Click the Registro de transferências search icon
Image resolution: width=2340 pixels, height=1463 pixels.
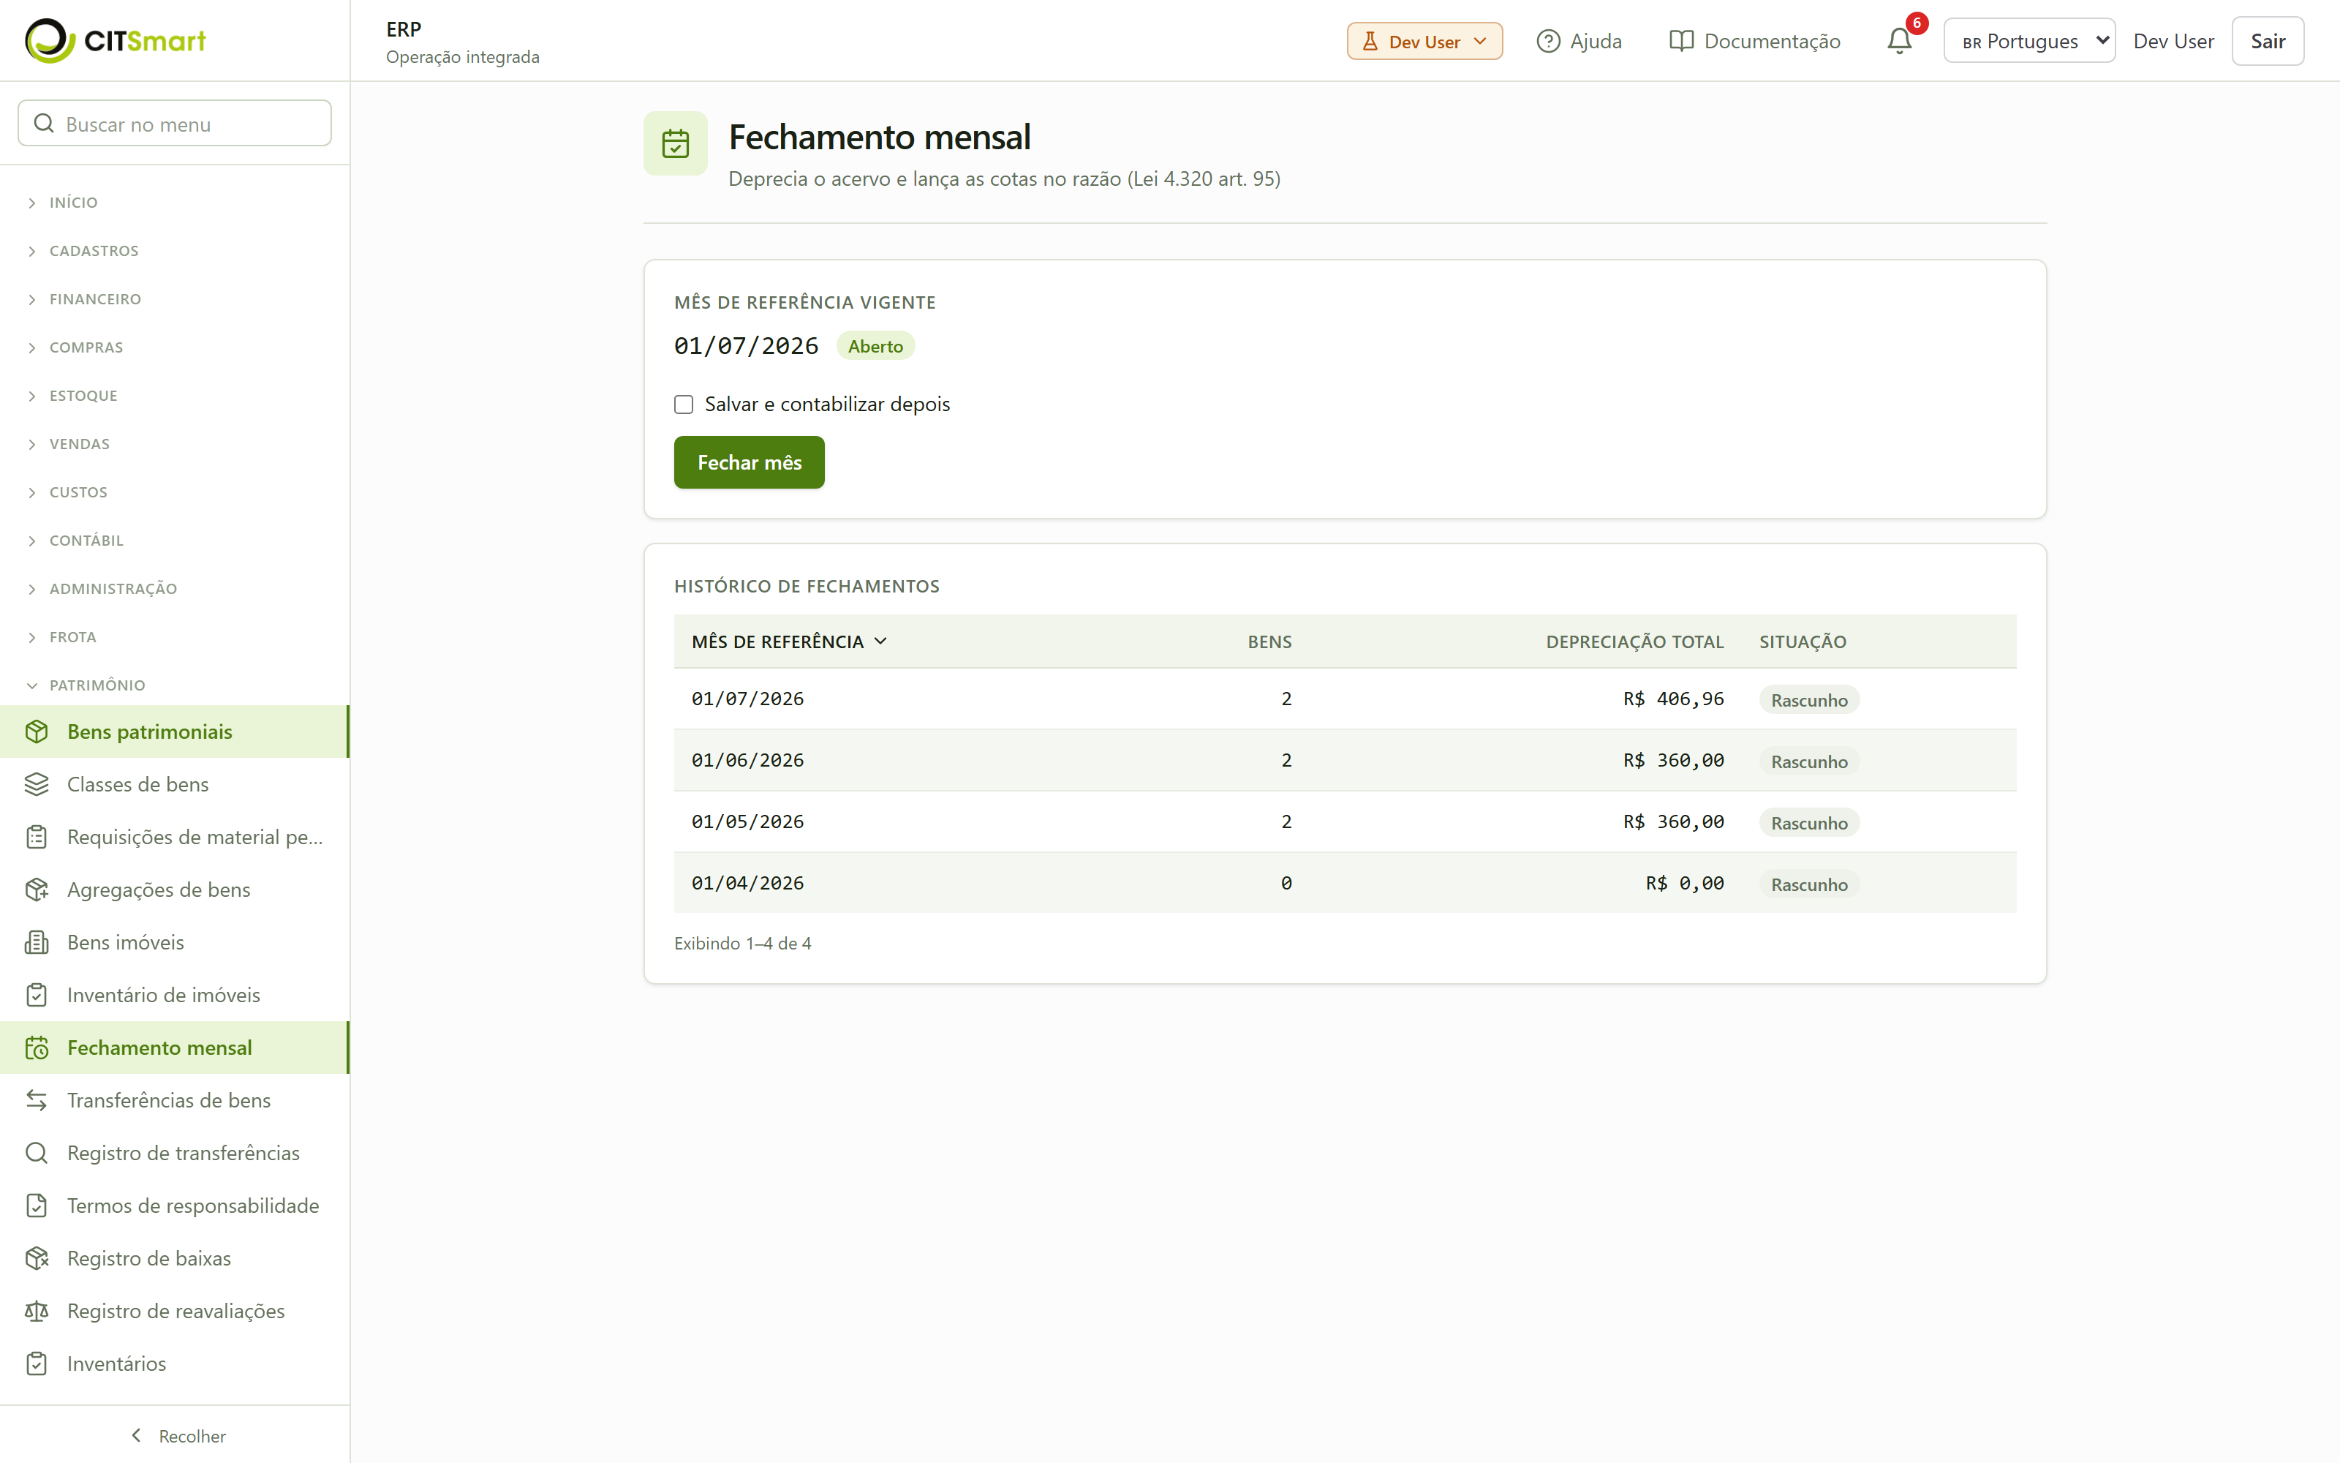[x=37, y=1152]
